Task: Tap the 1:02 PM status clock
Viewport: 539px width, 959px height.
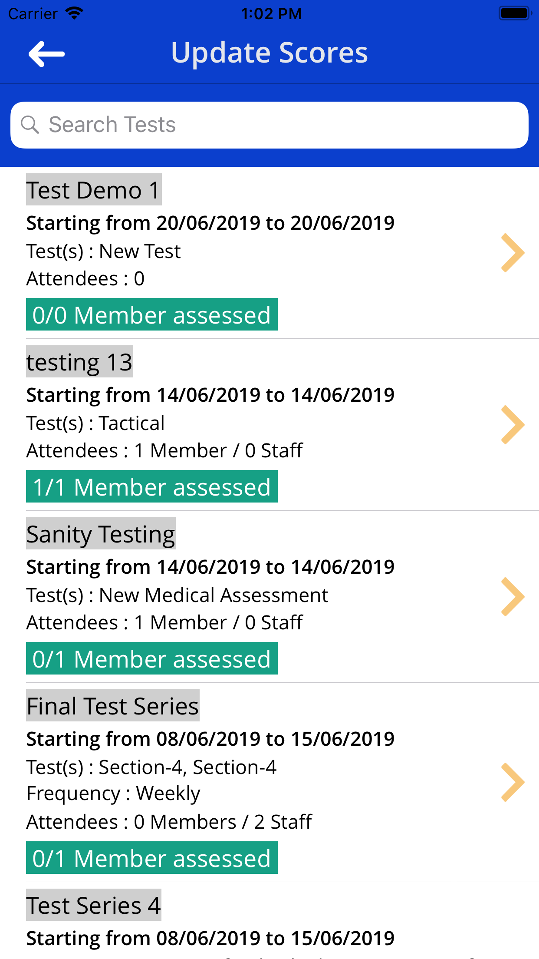Action: (271, 14)
